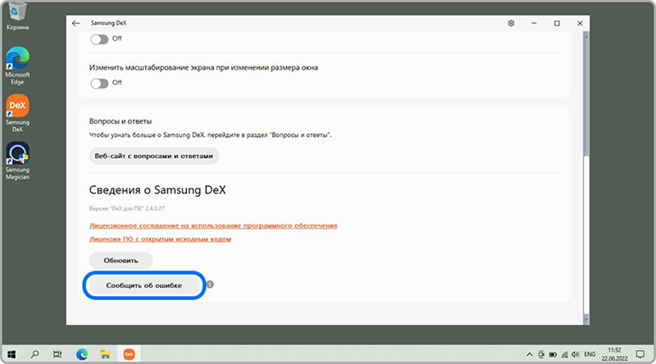Open the volume tray icon
Screen dimensions: 656x364
pos(576,354)
